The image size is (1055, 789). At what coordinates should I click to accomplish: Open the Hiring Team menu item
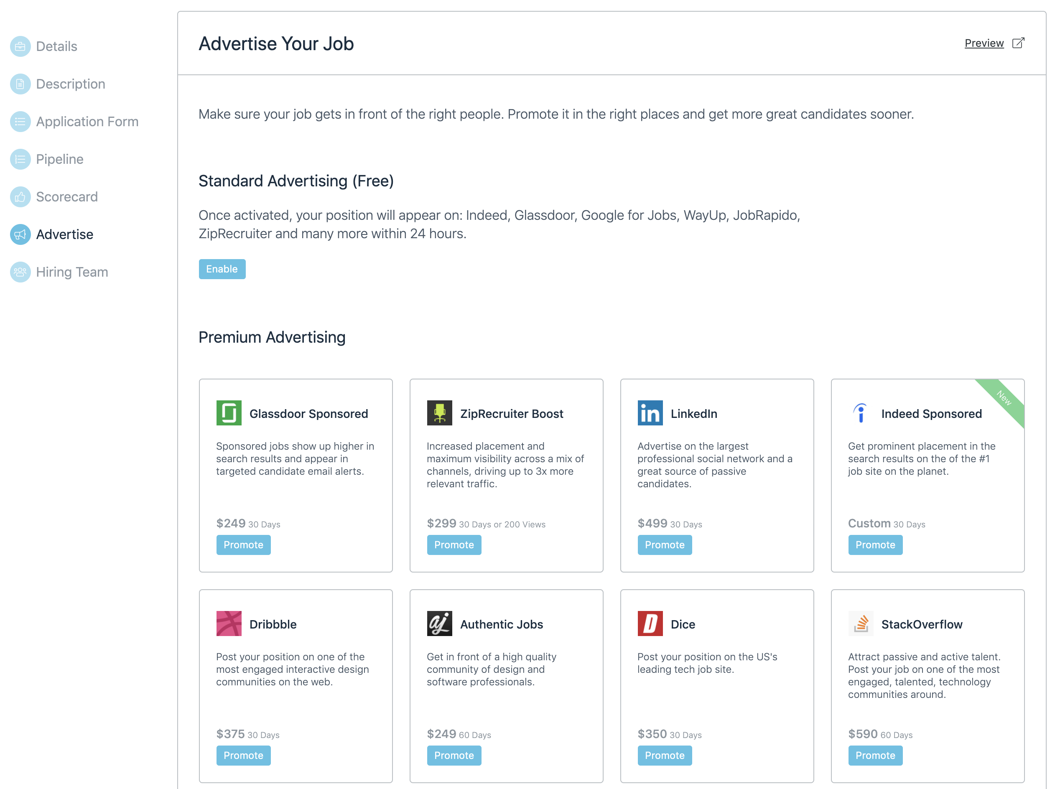tap(72, 272)
